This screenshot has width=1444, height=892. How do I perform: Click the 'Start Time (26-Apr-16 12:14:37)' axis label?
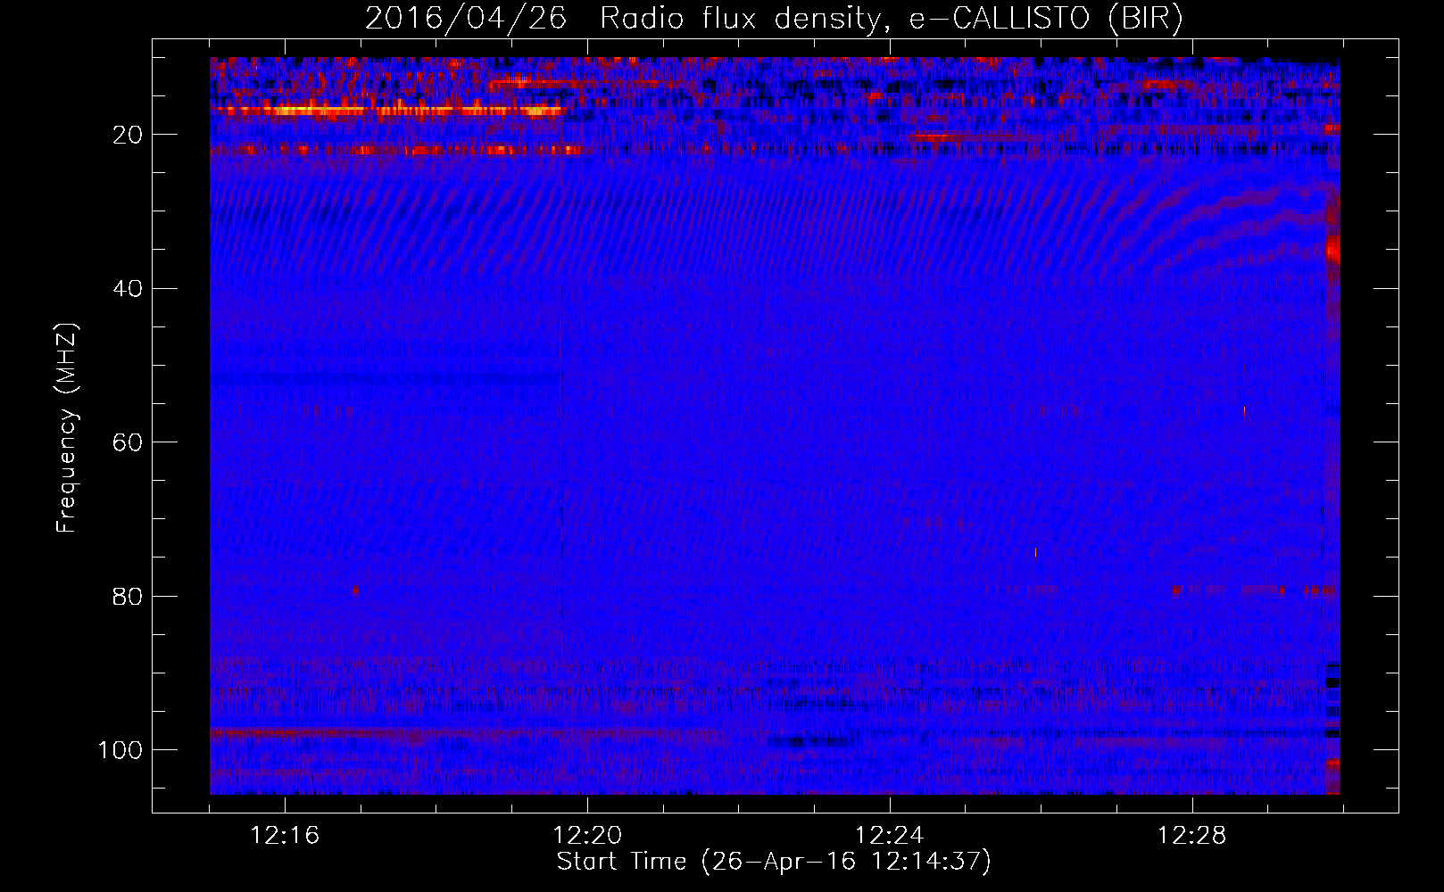pos(774,862)
